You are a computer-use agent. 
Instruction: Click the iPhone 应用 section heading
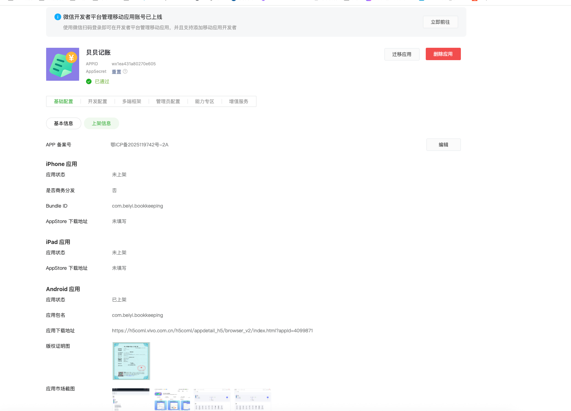click(x=62, y=164)
